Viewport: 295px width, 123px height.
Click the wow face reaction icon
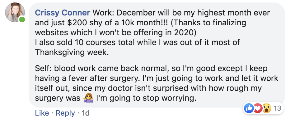click(267, 108)
